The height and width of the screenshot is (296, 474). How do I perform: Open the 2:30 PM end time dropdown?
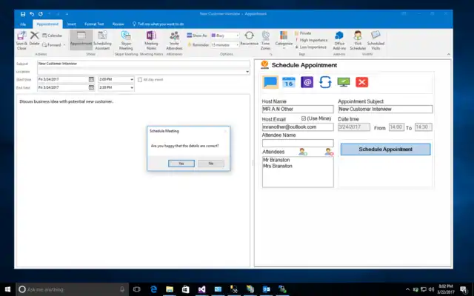[x=132, y=87]
